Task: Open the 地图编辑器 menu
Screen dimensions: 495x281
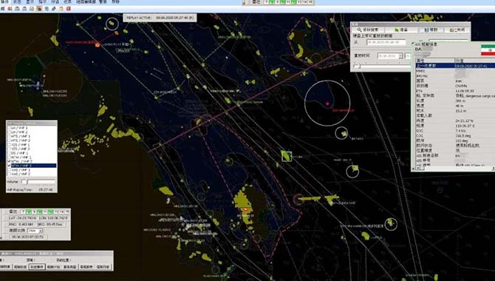Action: 86,2
